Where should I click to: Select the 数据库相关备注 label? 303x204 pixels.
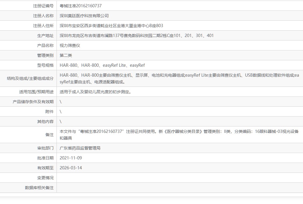(39, 188)
